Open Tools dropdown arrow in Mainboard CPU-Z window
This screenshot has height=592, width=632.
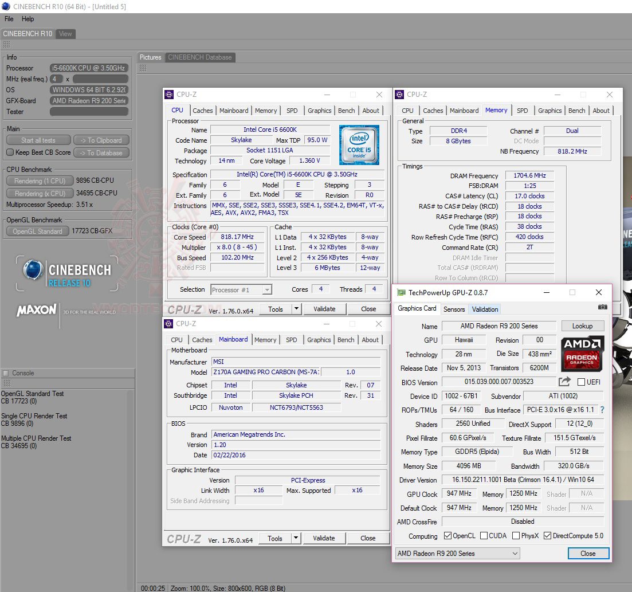296,538
